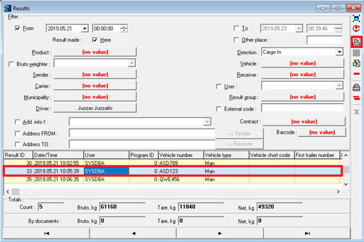Click the table's horizontal scroll left arrow
The width and height of the screenshot is (364, 242).
[x=7, y=192]
